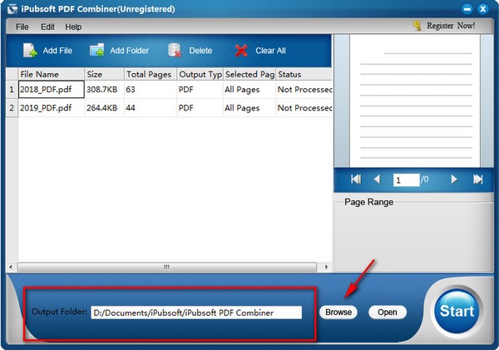Click the Size column header
The width and height of the screenshot is (499, 350).
[105, 75]
